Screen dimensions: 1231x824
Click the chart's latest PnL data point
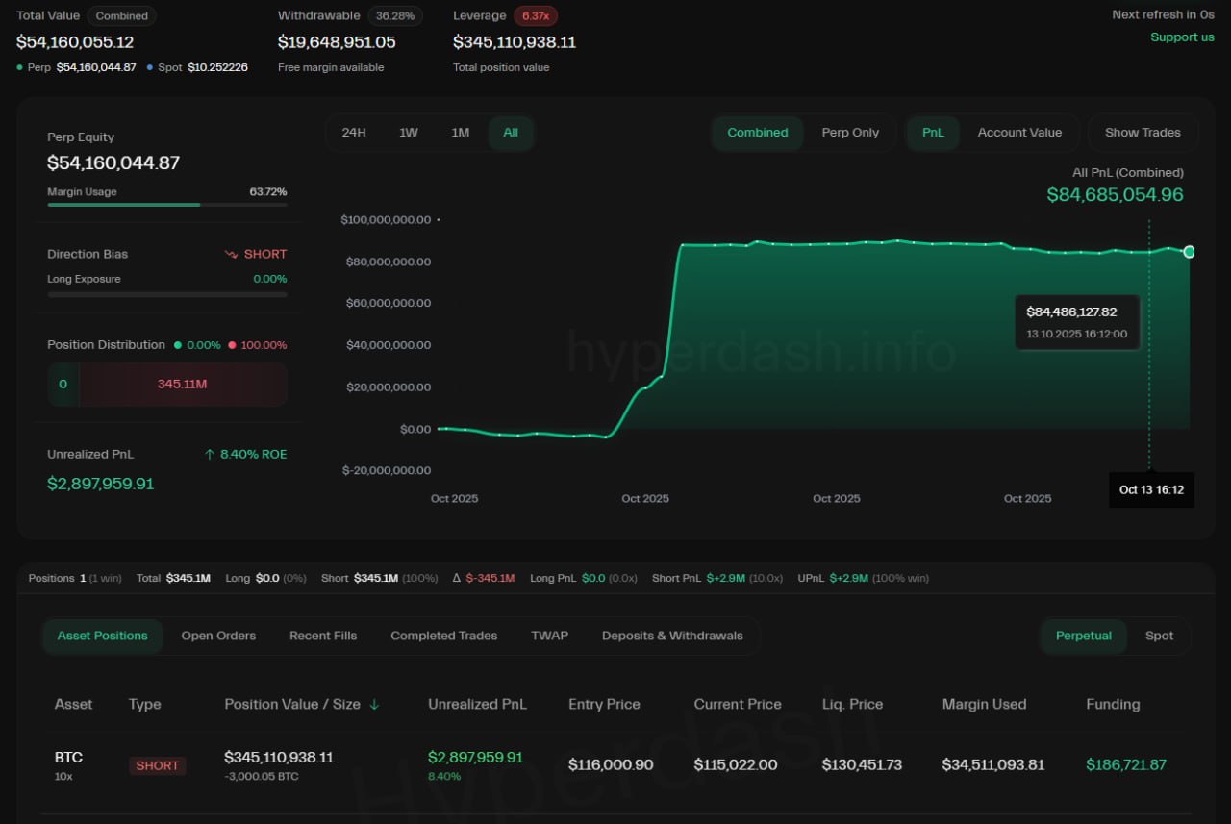tap(1190, 252)
